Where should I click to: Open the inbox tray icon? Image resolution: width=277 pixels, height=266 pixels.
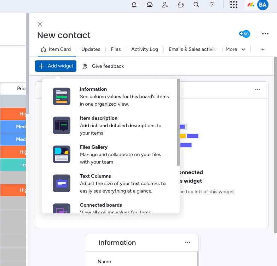(150, 5)
